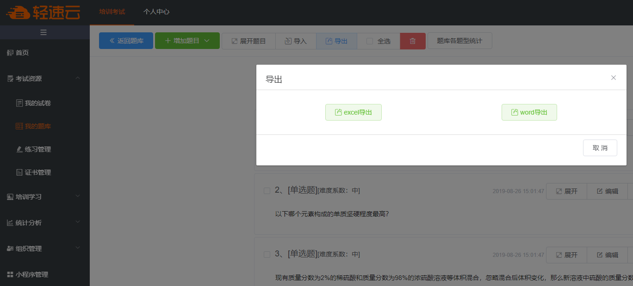This screenshot has height=286, width=633.
Task: Click the 首页 home icon in sidebar
Action: click(x=10, y=53)
